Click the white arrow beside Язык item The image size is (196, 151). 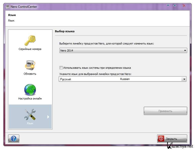pyautogui.click(x=48, y=117)
